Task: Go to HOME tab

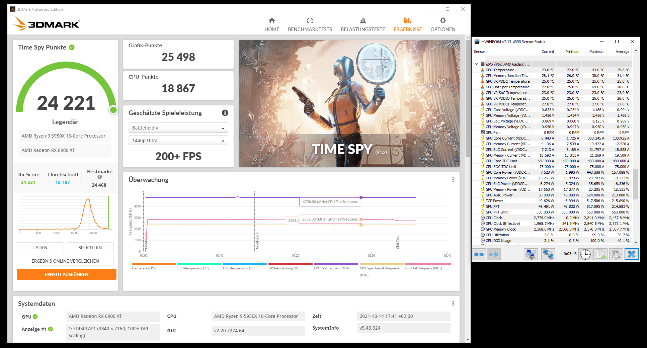Action: (272, 25)
